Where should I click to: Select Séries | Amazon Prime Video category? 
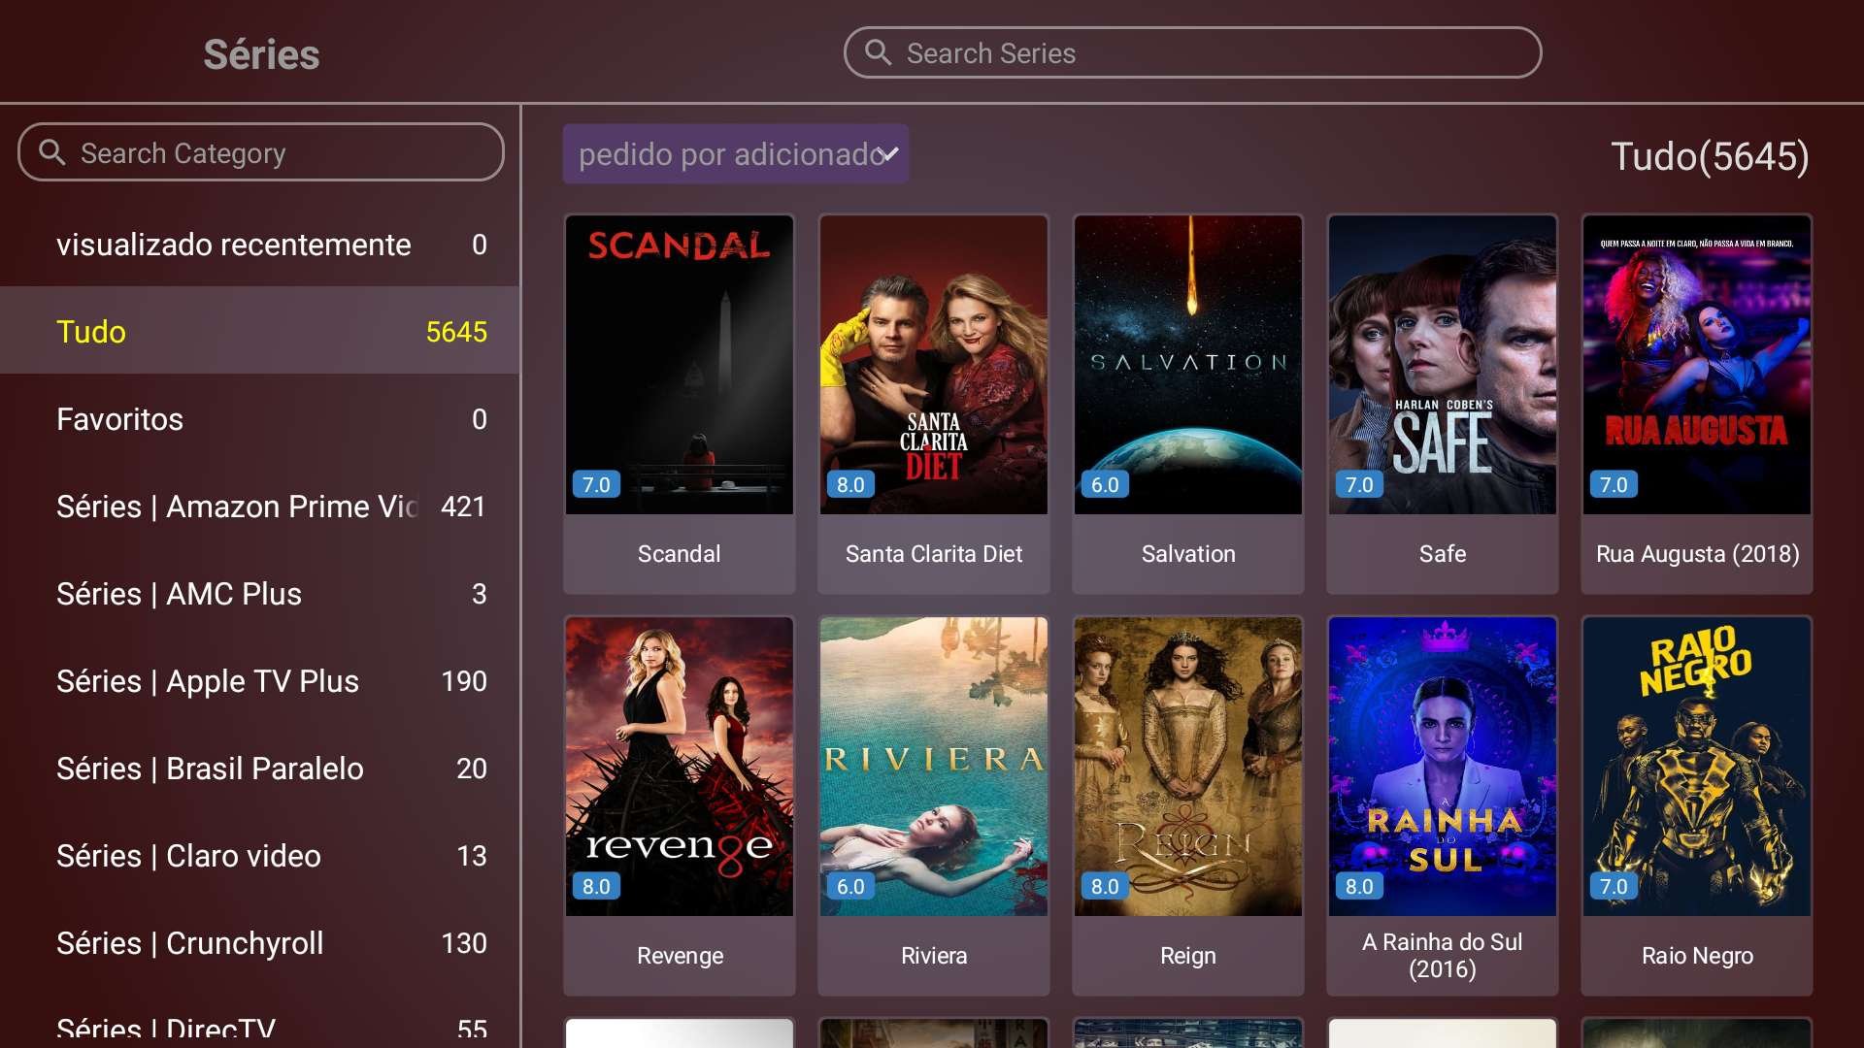pyautogui.click(x=260, y=506)
